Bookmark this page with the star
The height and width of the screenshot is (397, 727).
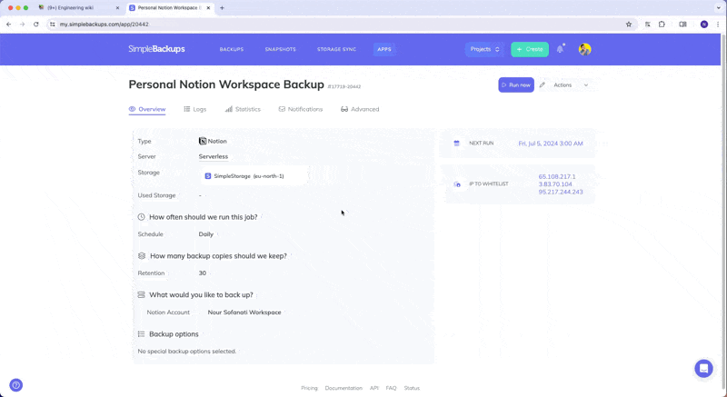pos(629,25)
